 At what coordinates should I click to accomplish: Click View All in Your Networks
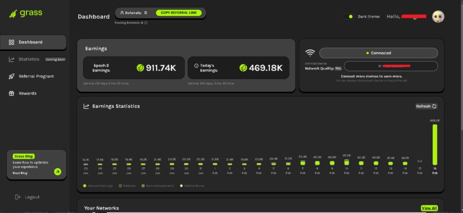430,208
